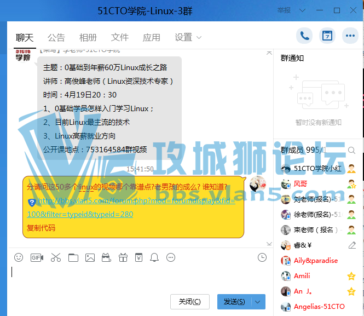Send a file via folder icon

coord(73,258)
